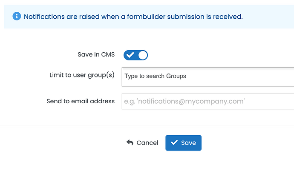Click the formbuilder submission notification message

pos(133,17)
